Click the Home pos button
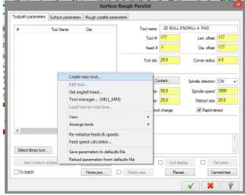This screenshot has height=195, width=245. [96, 172]
